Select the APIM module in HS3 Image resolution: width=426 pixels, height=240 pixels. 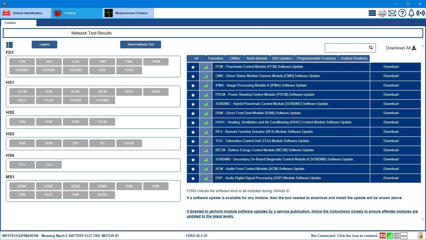point(49,143)
